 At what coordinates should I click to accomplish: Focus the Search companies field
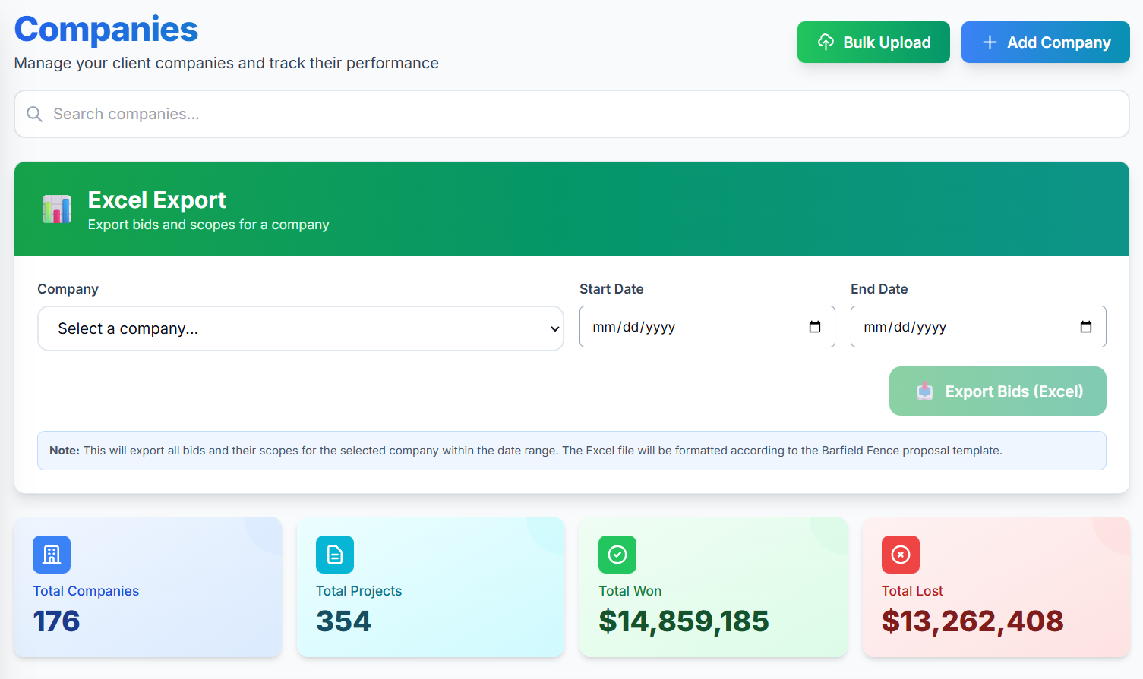pyautogui.click(x=577, y=114)
